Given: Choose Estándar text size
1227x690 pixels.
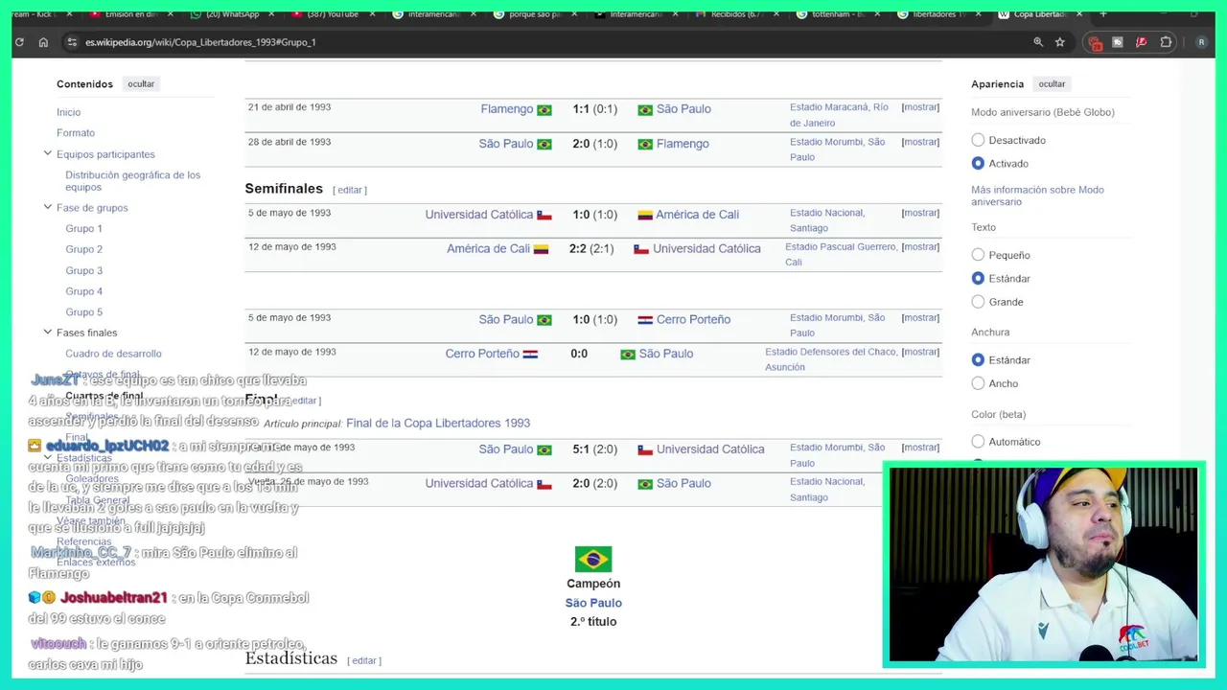Looking at the screenshot, I should point(978,278).
